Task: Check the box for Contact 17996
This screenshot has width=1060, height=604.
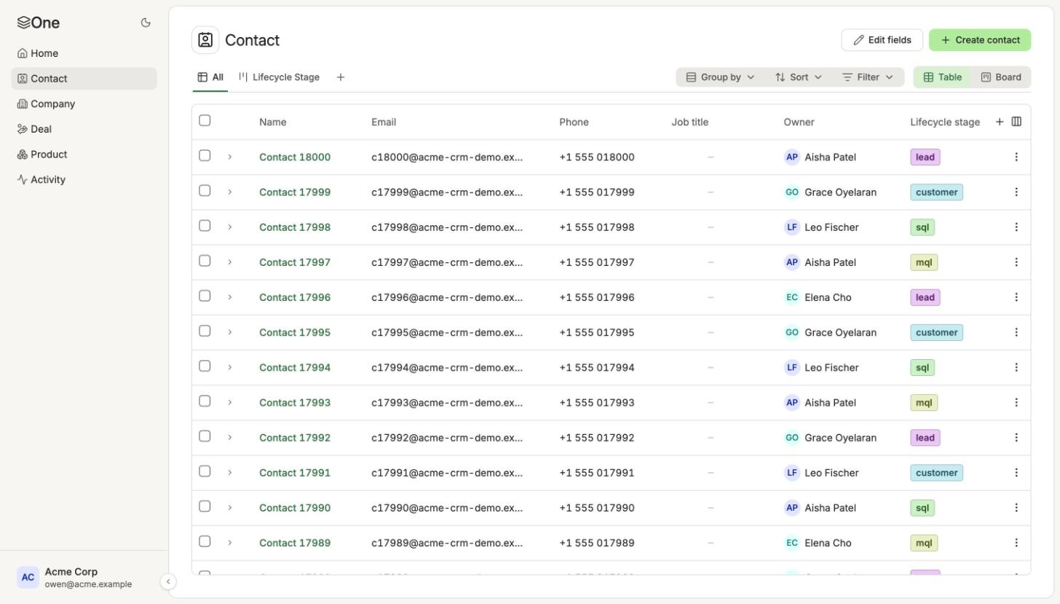Action: tap(205, 296)
